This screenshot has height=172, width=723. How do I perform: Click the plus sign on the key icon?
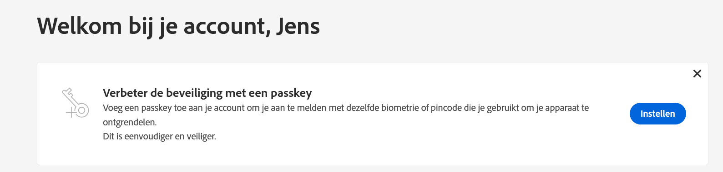pos(71,112)
